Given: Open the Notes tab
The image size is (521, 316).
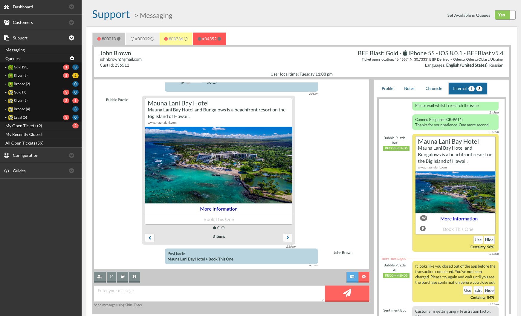Looking at the screenshot, I should pyautogui.click(x=409, y=88).
